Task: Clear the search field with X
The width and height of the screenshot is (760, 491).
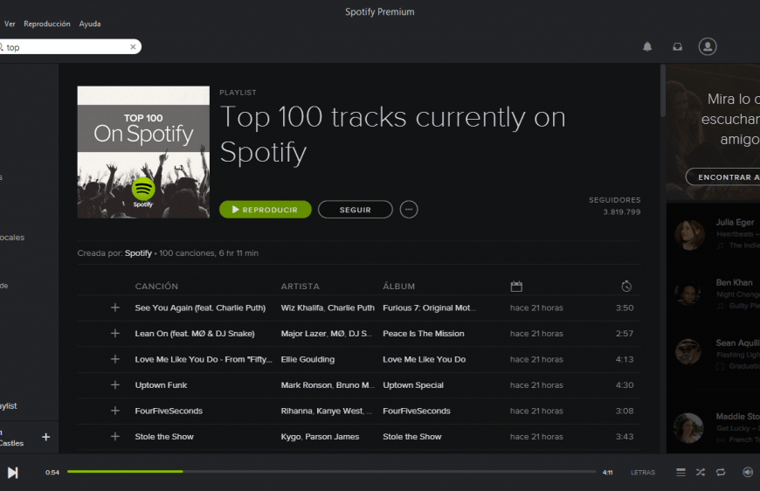Action: point(133,47)
